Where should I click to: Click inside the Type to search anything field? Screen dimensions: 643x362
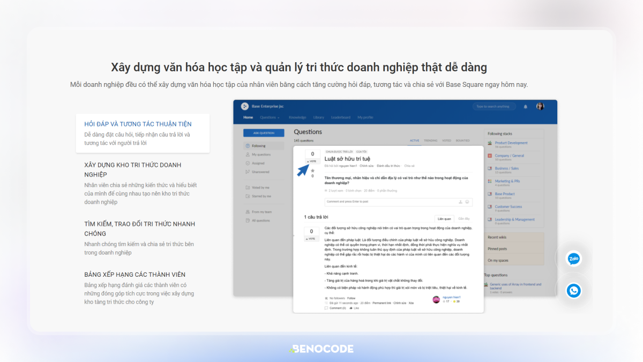tap(494, 106)
